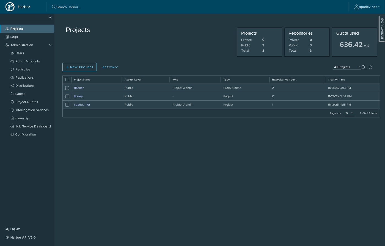385x246 pixels.
Task: Click the Administration icon in the sidebar
Action: (7, 45)
